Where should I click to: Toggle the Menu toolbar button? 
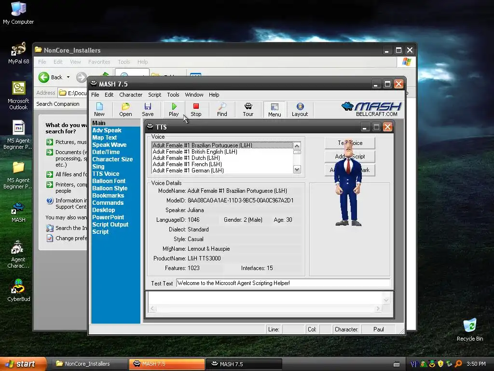pyautogui.click(x=274, y=110)
